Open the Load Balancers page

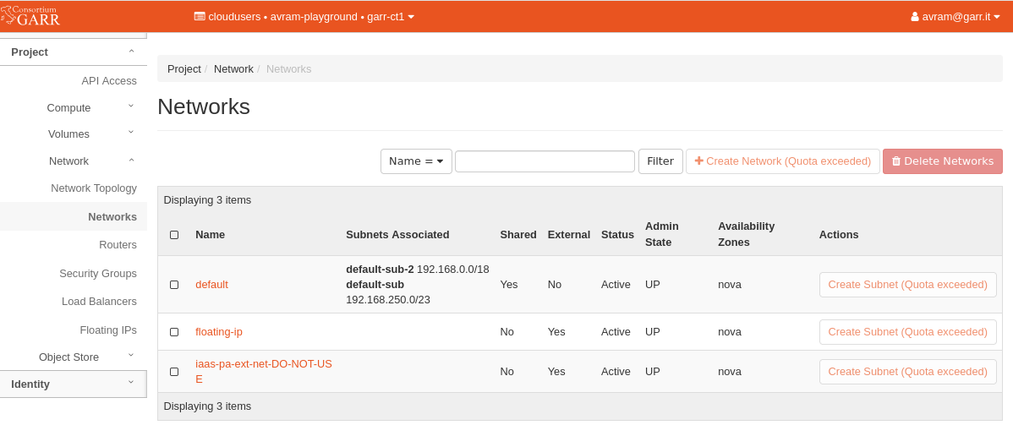coord(99,302)
